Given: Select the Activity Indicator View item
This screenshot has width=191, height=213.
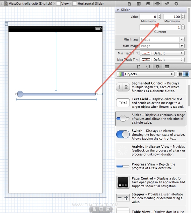Looking at the screenshot, I should [x=151, y=151].
